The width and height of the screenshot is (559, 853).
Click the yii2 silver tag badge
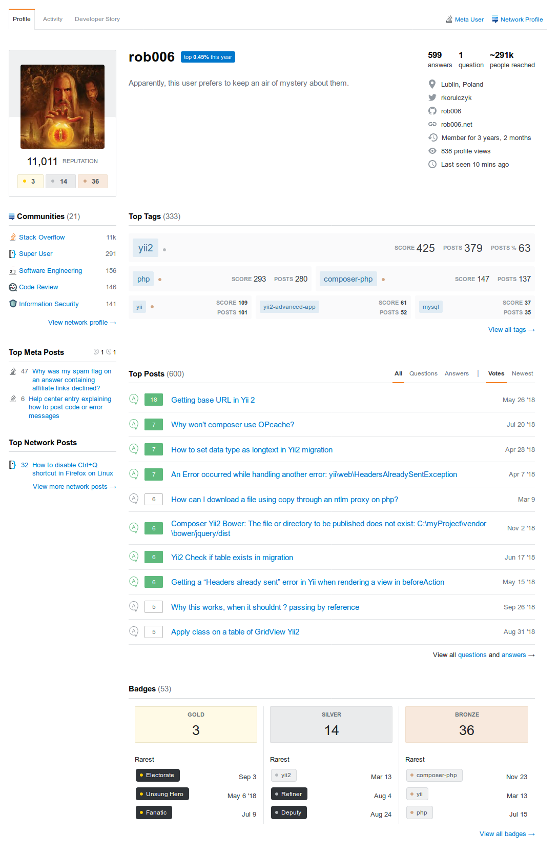(283, 775)
